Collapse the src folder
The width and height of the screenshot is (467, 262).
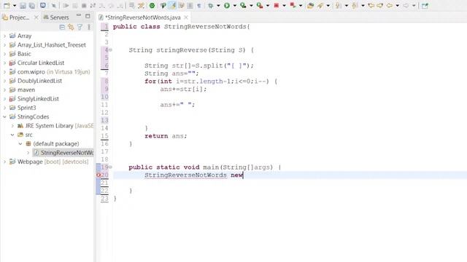[12, 135]
